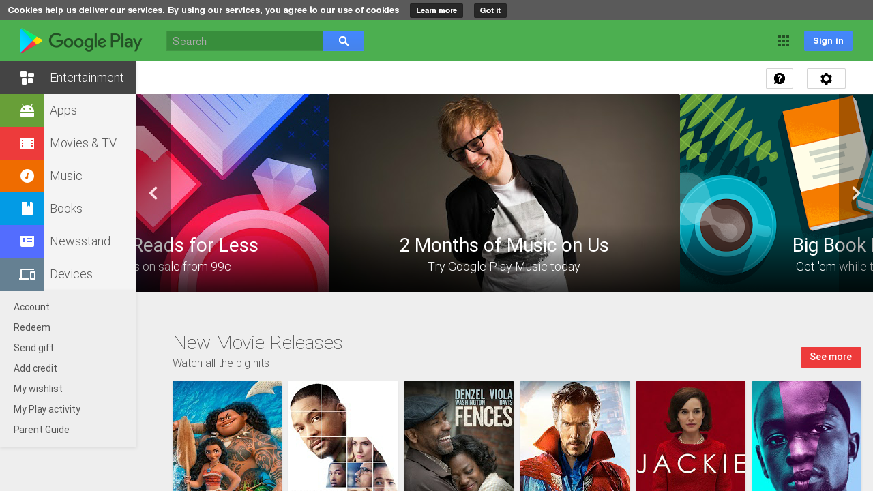Screen dimensions: 873x491
Task: Open the Moana movie poster
Action: point(227,436)
